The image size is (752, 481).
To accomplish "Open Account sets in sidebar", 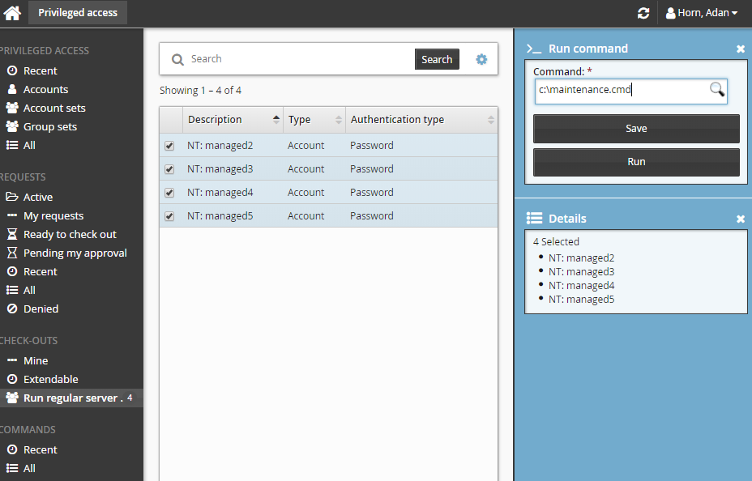I will click(x=53, y=108).
